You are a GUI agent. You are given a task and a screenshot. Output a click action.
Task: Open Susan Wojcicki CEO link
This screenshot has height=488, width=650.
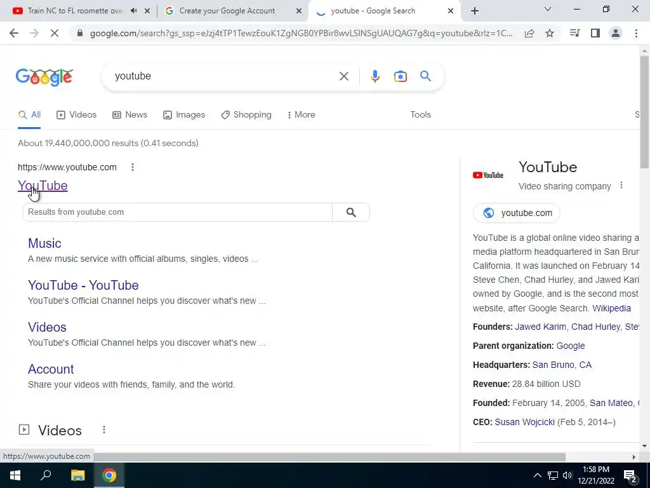(524, 422)
